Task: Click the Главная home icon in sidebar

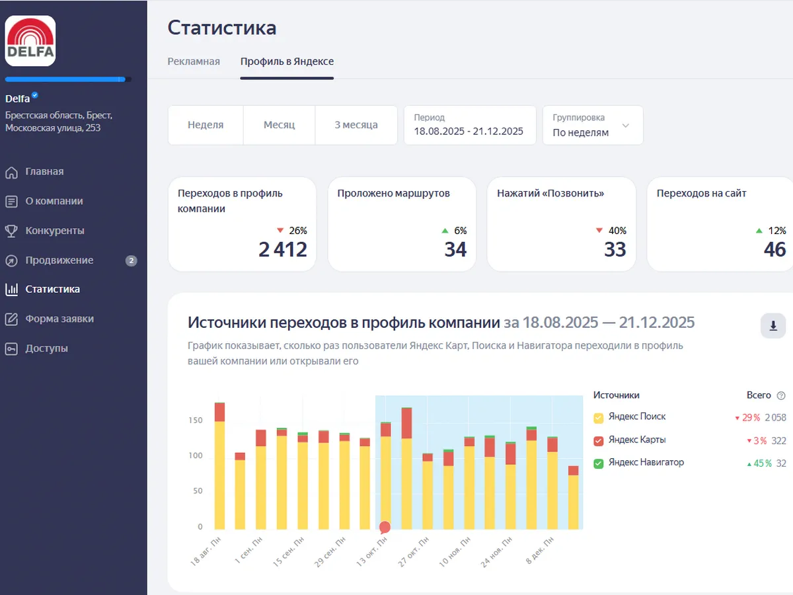Action: click(x=11, y=173)
